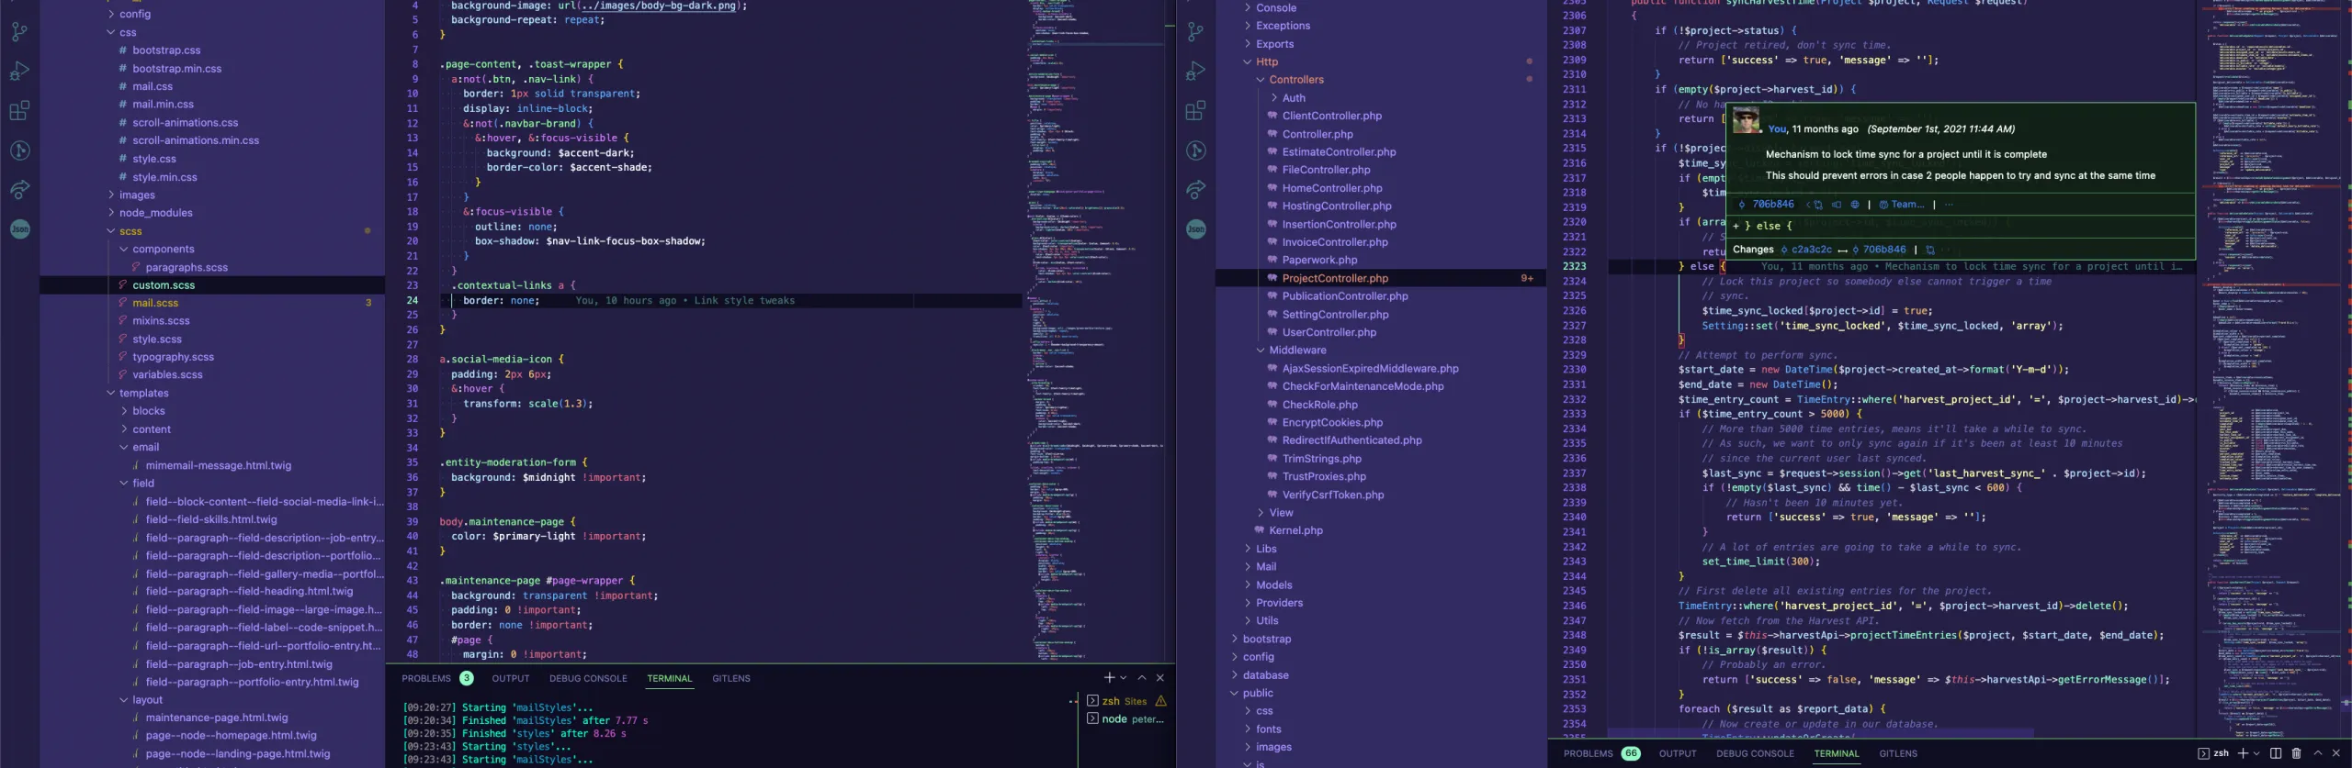Open commit 706b846 link in hover toolbar
The width and height of the screenshot is (2352, 768).
1767,205
